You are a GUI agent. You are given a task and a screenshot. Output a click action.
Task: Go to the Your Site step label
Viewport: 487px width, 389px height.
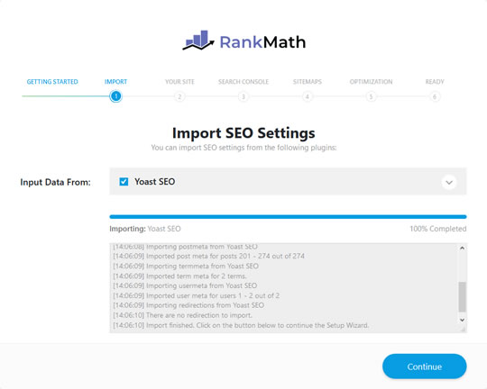coord(179,82)
